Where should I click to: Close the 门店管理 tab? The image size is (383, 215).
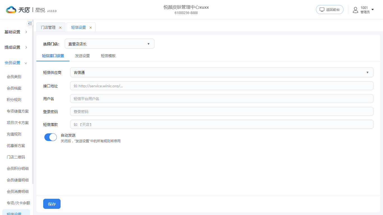[60, 27]
